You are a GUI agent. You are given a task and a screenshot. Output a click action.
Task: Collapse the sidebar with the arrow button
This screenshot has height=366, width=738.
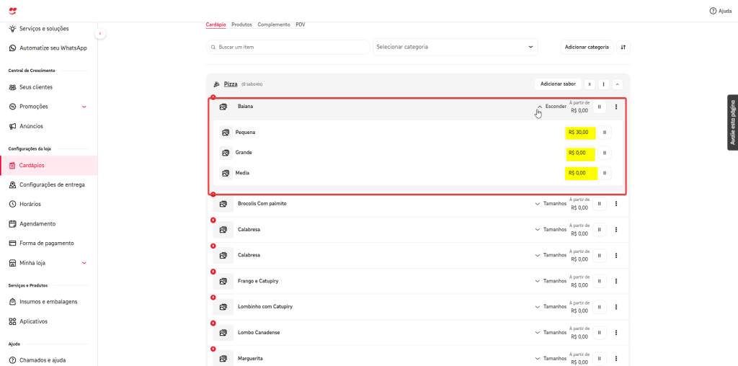point(100,34)
